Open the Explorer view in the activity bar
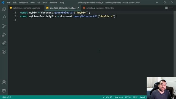Screen dimensions: 176x99 pyautogui.click(x=4, y=9)
